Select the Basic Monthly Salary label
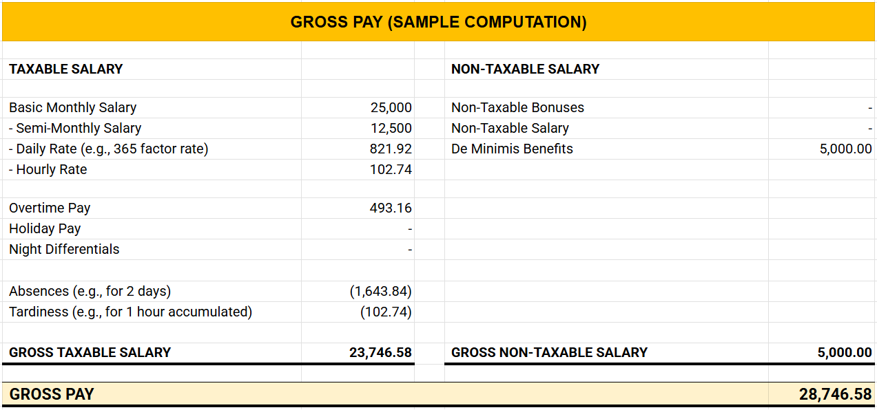 coord(72,107)
